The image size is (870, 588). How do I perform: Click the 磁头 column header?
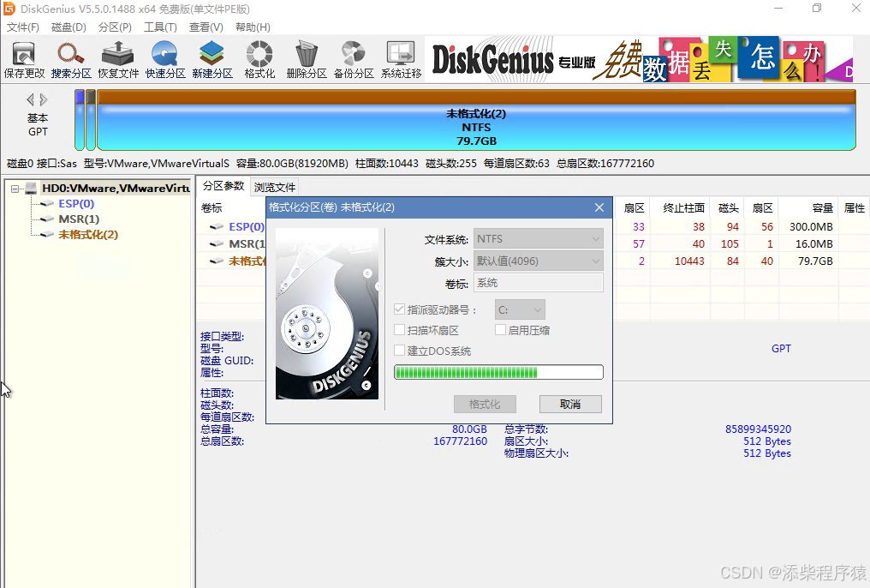729,208
